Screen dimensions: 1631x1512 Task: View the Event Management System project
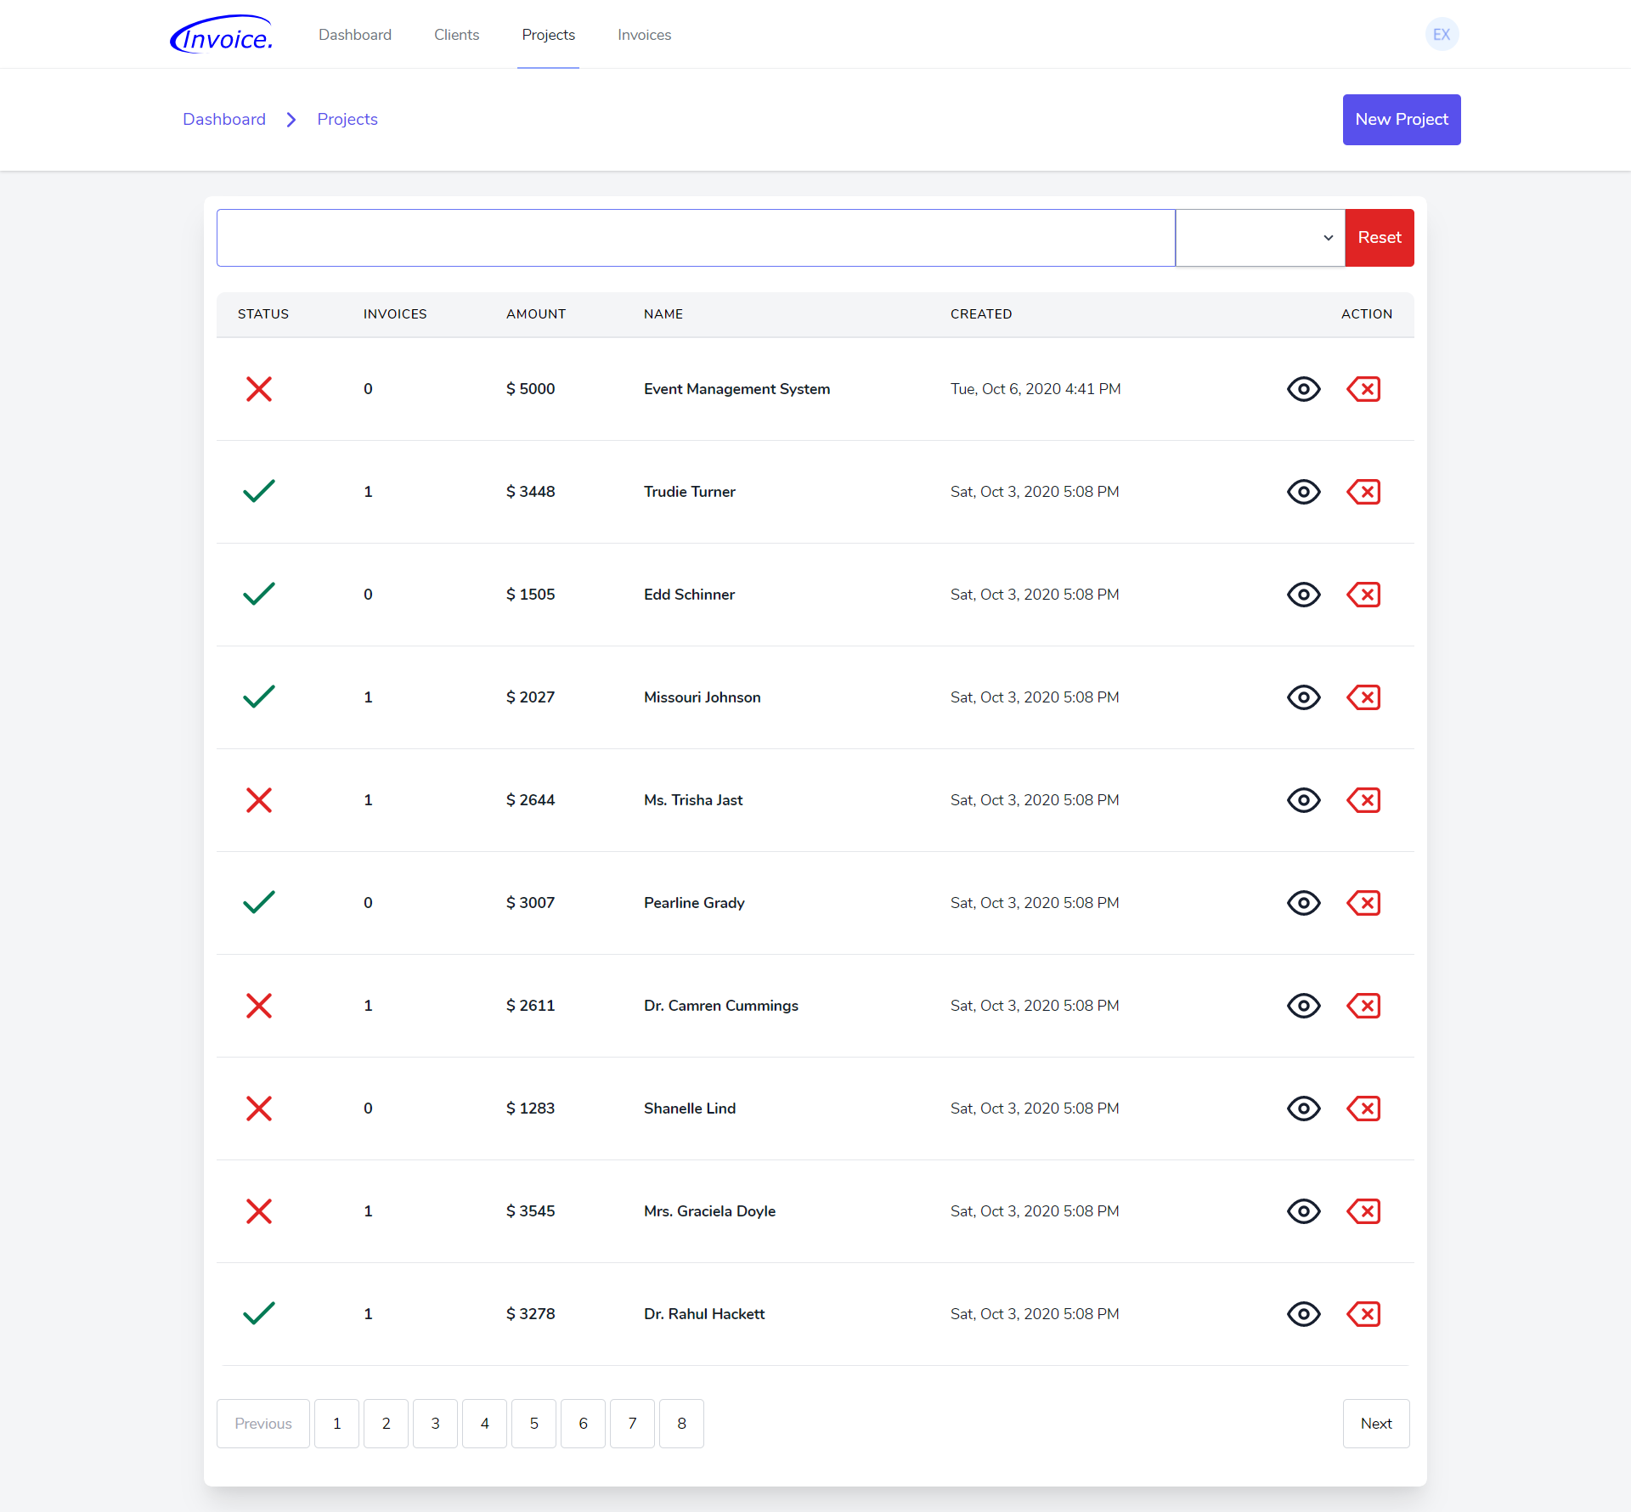(x=1303, y=389)
